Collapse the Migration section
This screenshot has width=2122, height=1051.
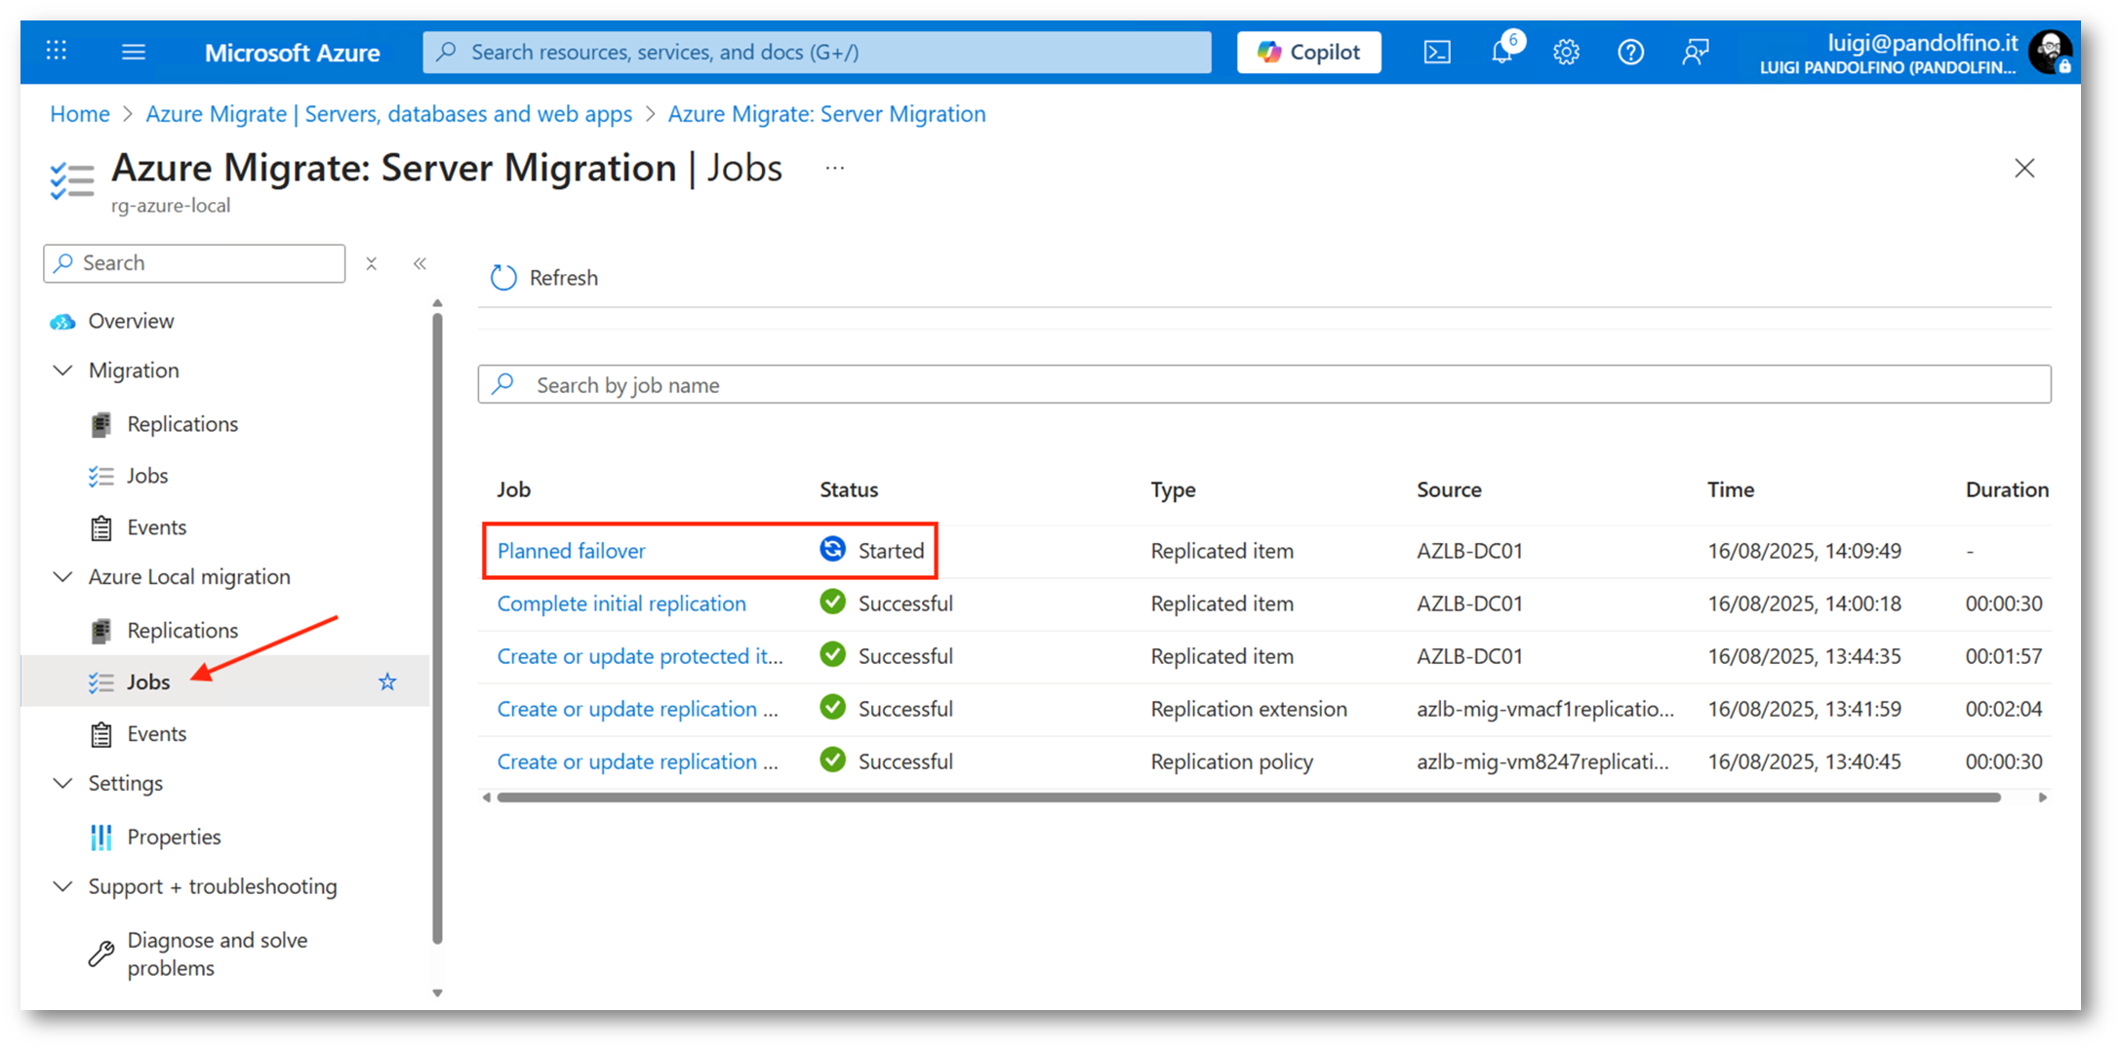click(x=63, y=370)
